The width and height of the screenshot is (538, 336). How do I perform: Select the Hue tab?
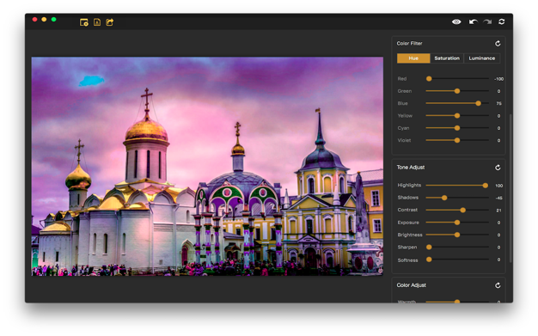pyautogui.click(x=413, y=58)
